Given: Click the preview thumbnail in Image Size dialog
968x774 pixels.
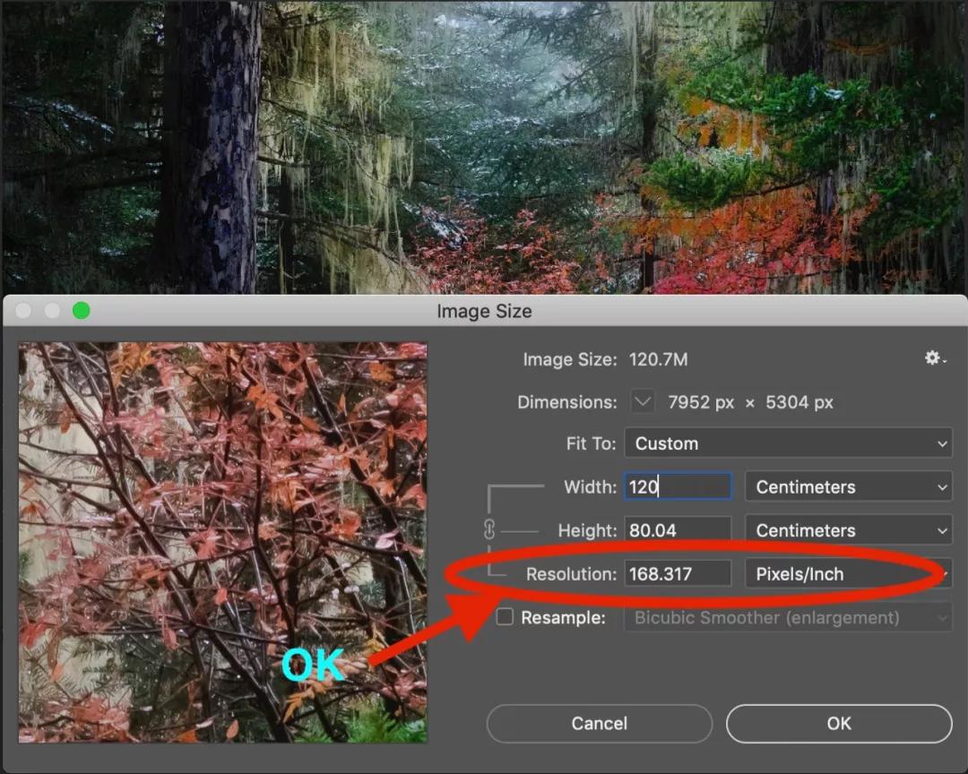Looking at the screenshot, I should (223, 543).
